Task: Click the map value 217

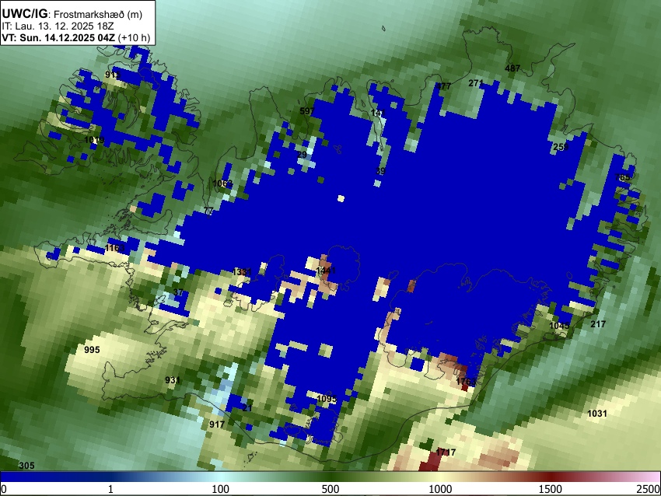Action: tap(598, 324)
